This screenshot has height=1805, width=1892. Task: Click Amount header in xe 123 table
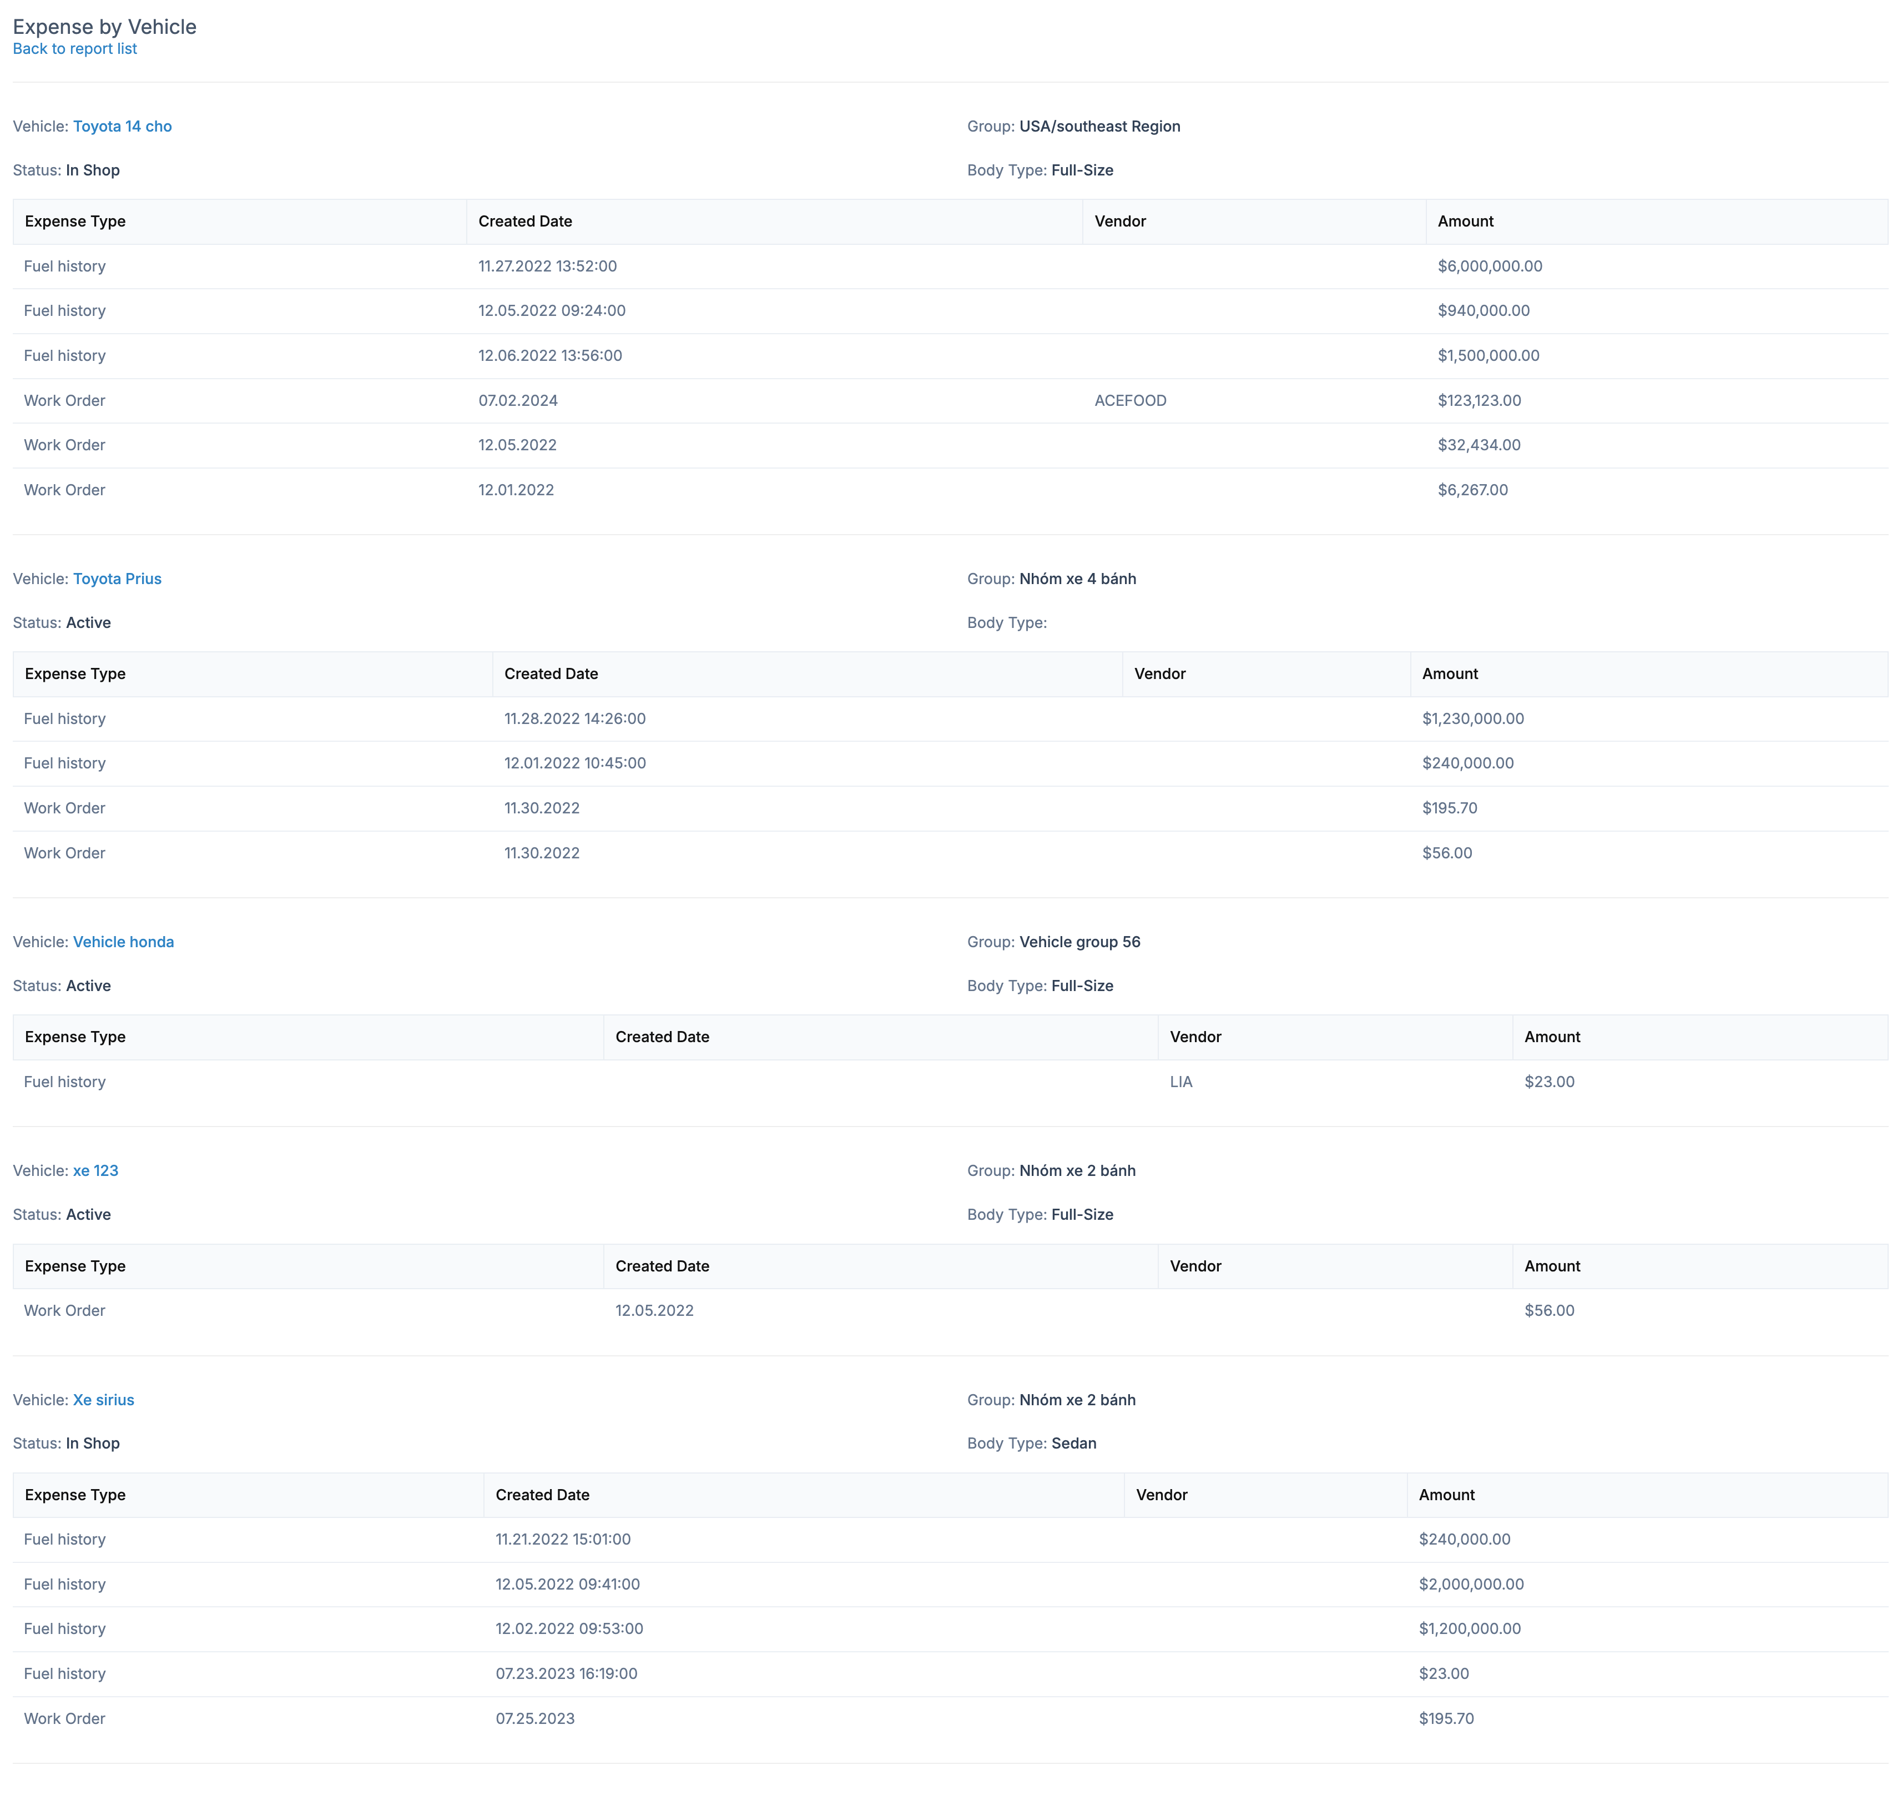[1551, 1266]
